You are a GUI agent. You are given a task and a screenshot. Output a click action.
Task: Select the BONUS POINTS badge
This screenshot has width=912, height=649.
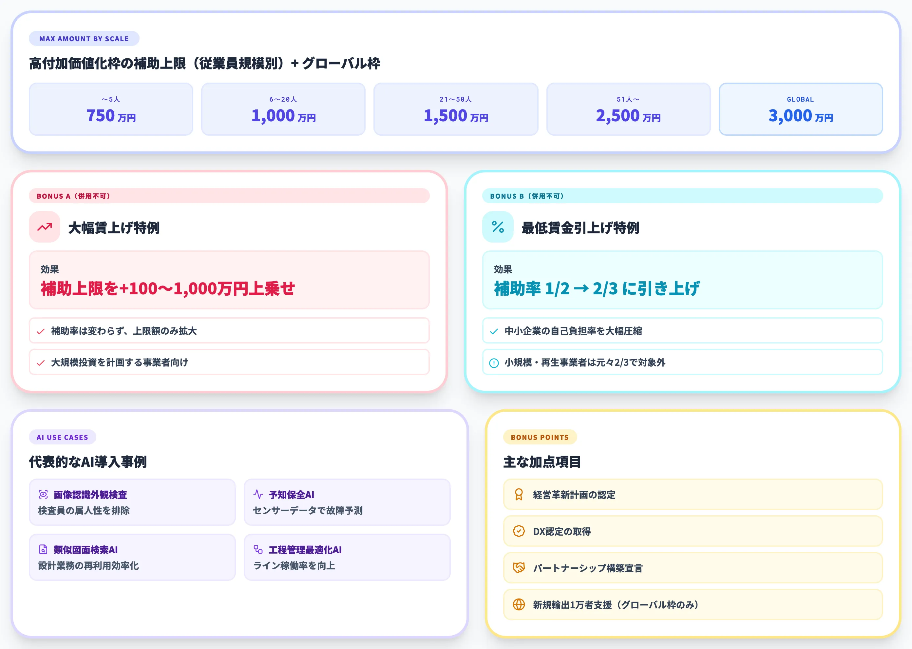point(540,437)
